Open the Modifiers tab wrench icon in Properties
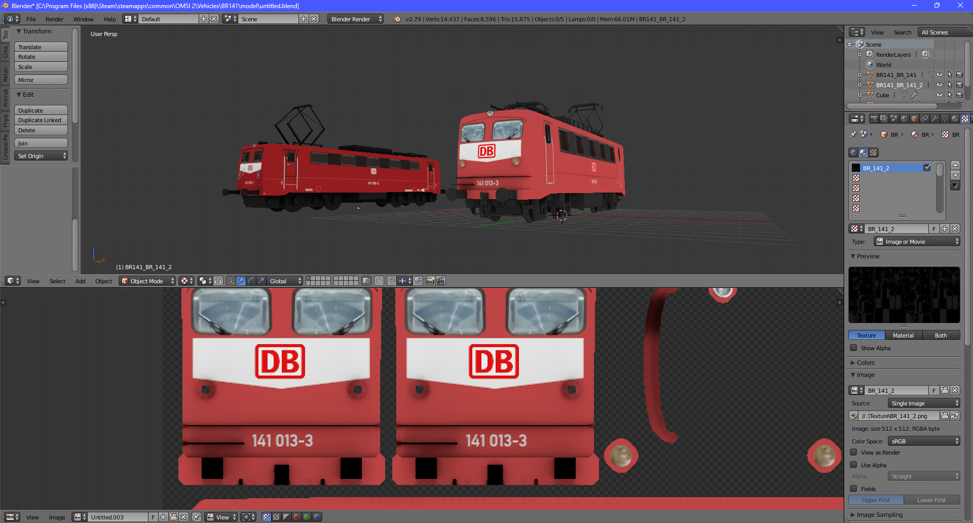 click(x=934, y=119)
